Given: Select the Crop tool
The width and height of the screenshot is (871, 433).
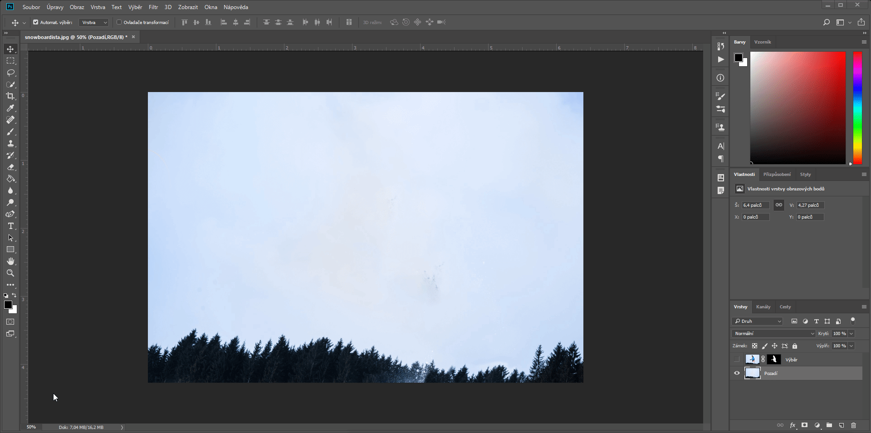Looking at the screenshot, I should [x=10, y=96].
